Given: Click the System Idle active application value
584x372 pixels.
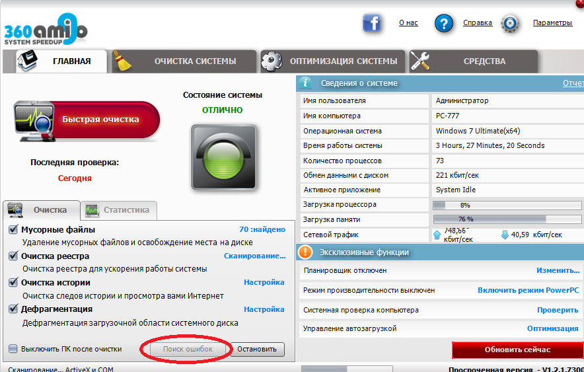Looking at the screenshot, I should tap(455, 190).
